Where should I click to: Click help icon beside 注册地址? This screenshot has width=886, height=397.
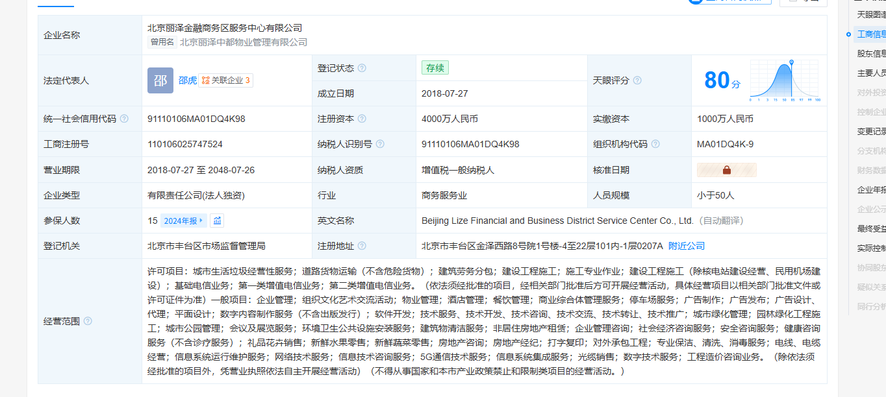tap(362, 246)
